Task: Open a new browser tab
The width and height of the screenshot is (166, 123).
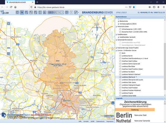Action: pyautogui.click(x=37, y=2)
